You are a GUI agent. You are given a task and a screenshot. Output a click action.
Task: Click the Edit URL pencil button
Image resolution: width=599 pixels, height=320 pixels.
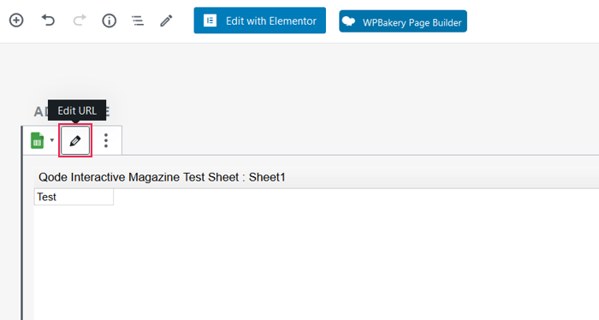tap(75, 140)
